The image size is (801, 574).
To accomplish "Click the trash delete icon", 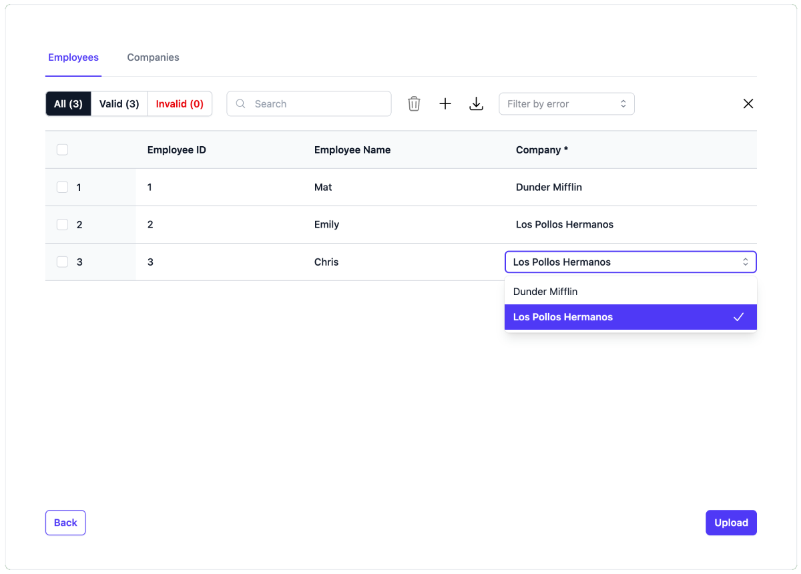I will [414, 103].
